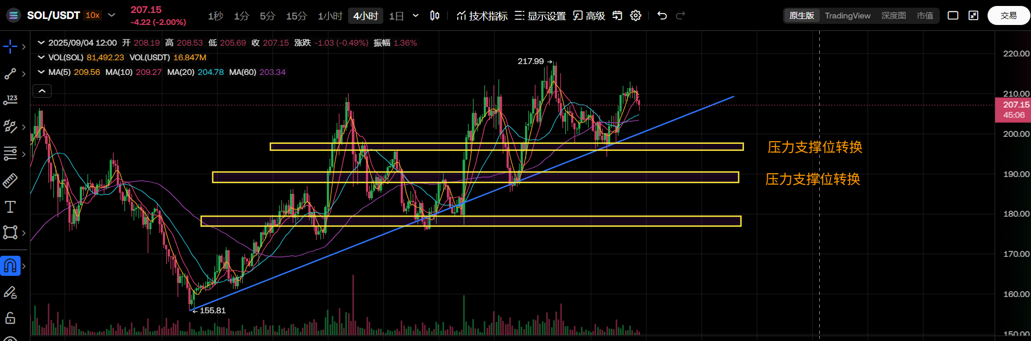This screenshot has width=1031, height=341.
Task: Switch to the TradingView tab
Action: click(x=847, y=16)
